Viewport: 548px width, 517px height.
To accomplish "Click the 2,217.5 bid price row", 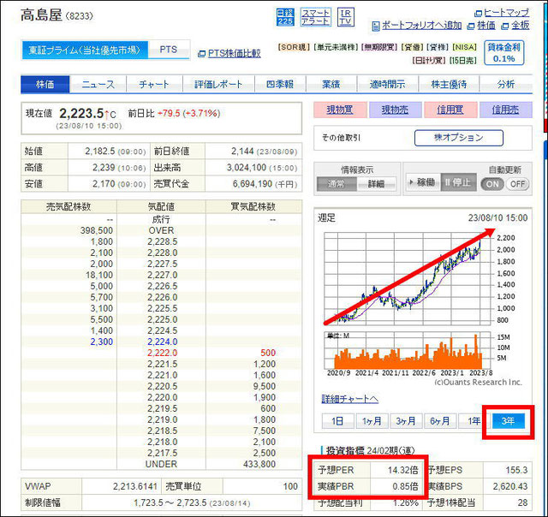I will point(161,453).
